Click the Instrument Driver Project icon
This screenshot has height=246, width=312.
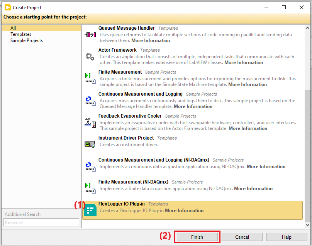tap(90, 144)
